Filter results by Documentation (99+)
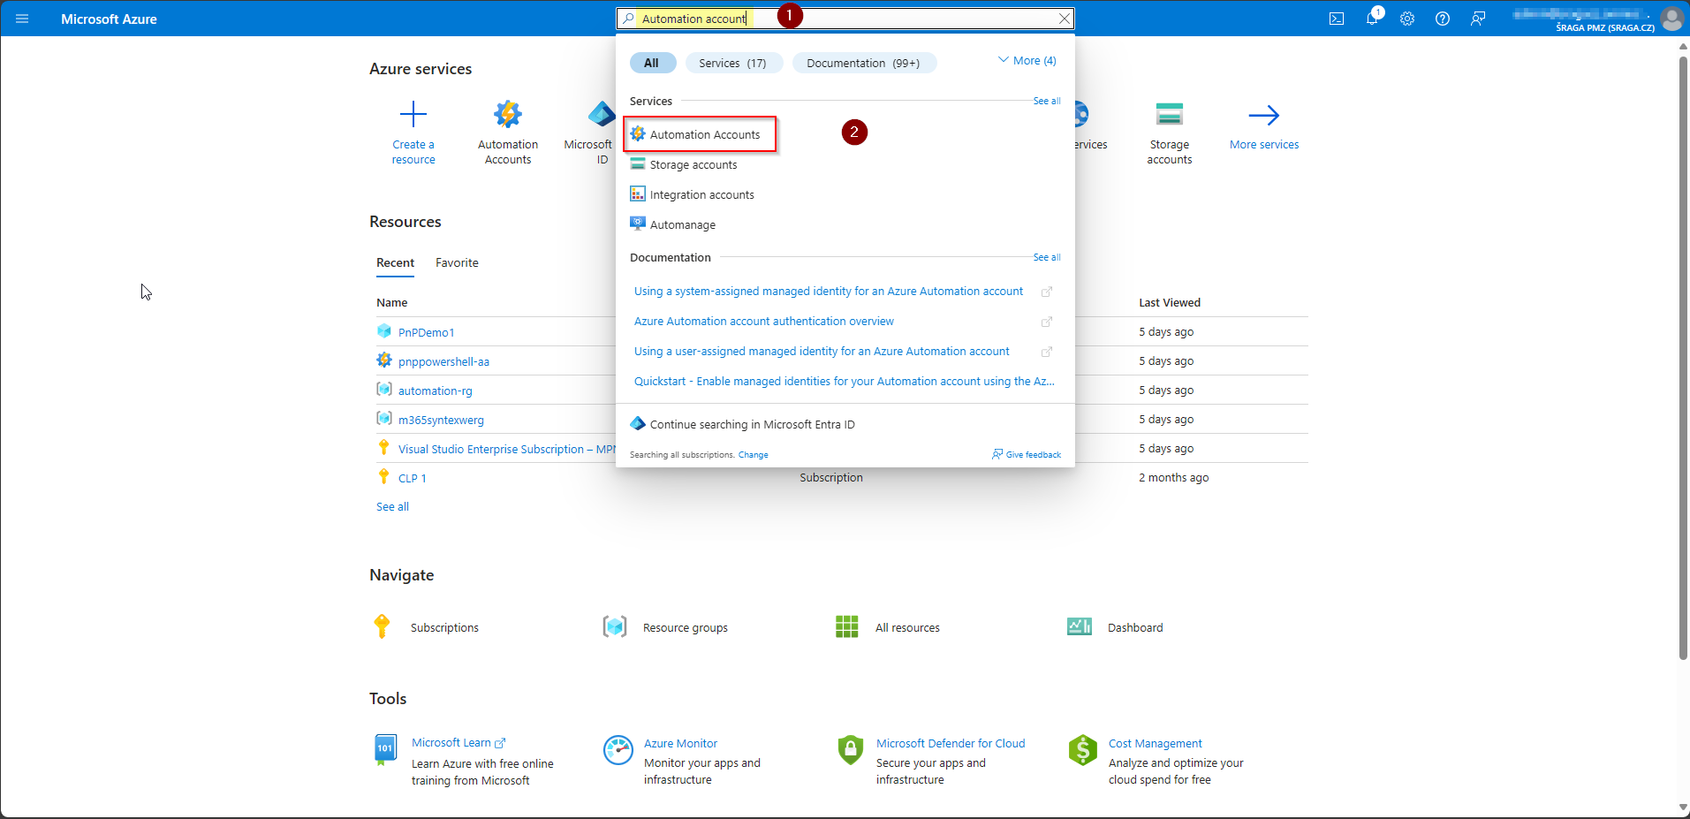Viewport: 1690px width, 819px height. 863,63
